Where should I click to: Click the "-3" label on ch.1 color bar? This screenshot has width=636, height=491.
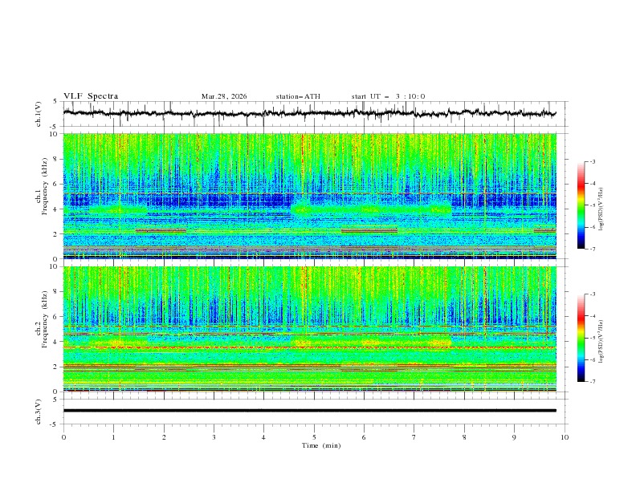pyautogui.click(x=592, y=161)
